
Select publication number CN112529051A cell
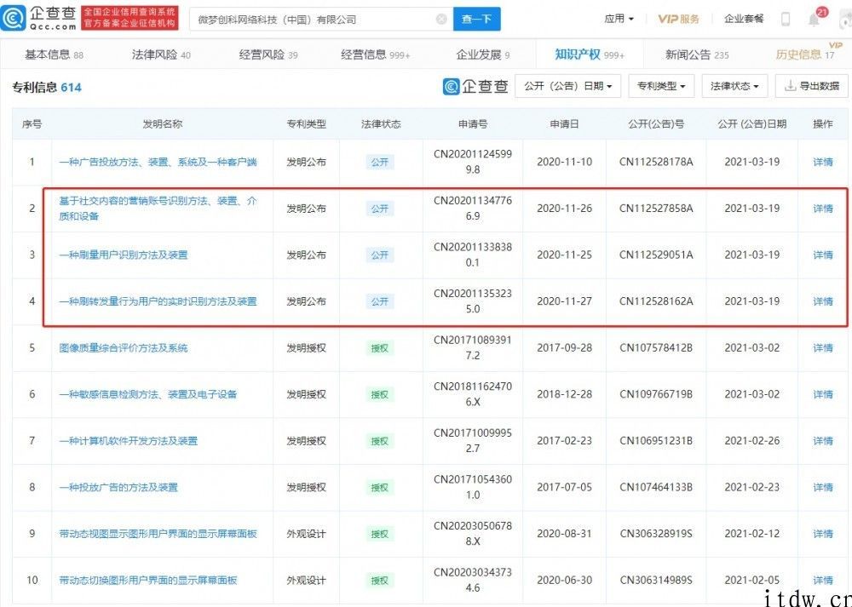[656, 255]
